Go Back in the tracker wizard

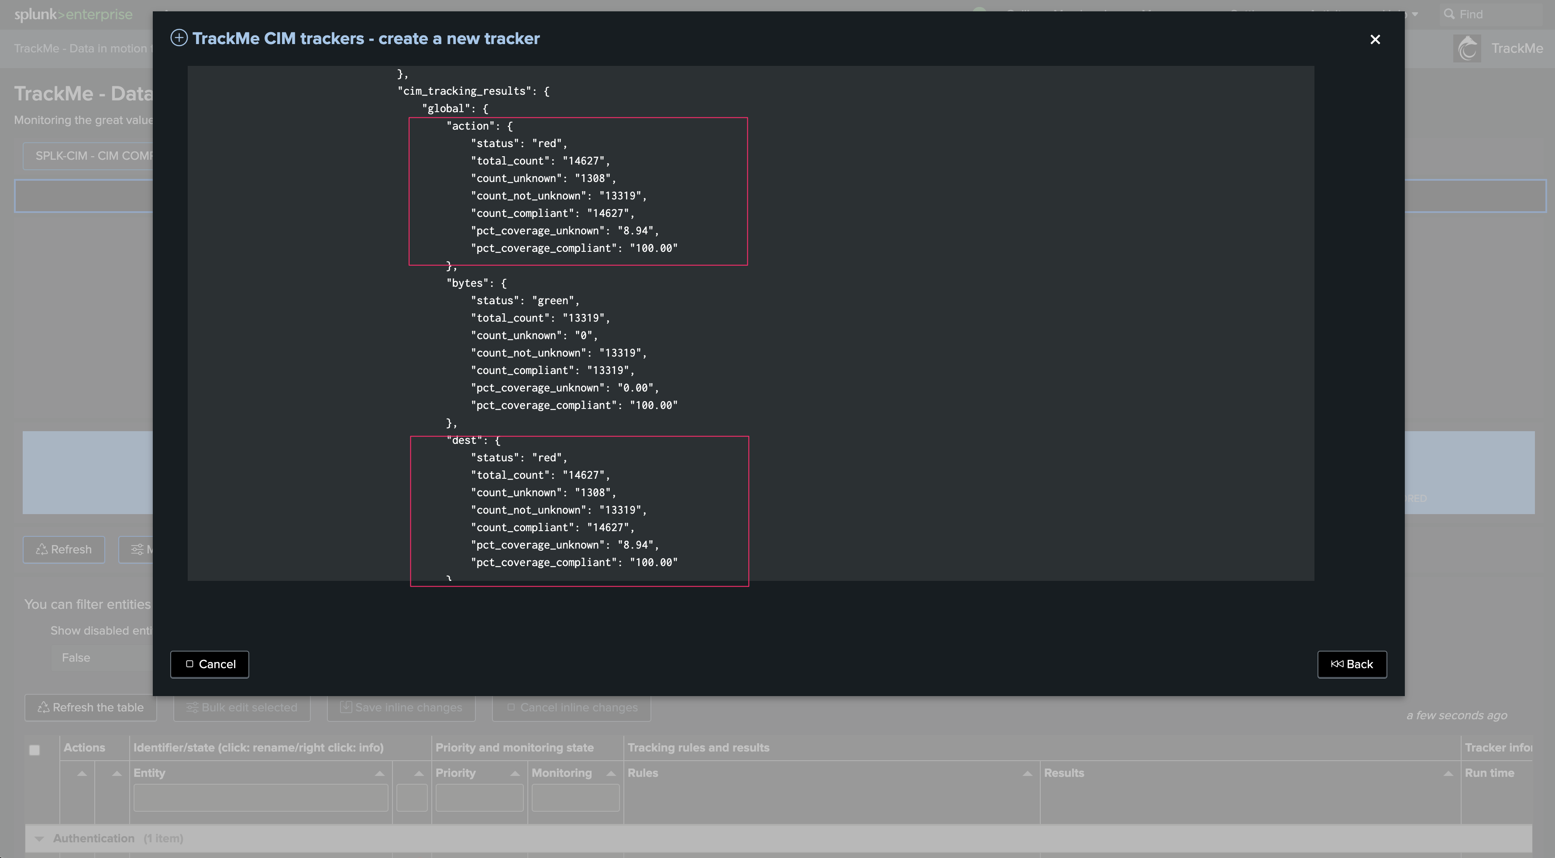tap(1352, 664)
